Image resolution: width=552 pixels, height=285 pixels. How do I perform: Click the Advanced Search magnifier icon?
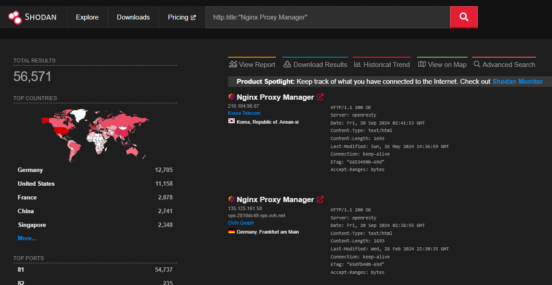(477, 64)
